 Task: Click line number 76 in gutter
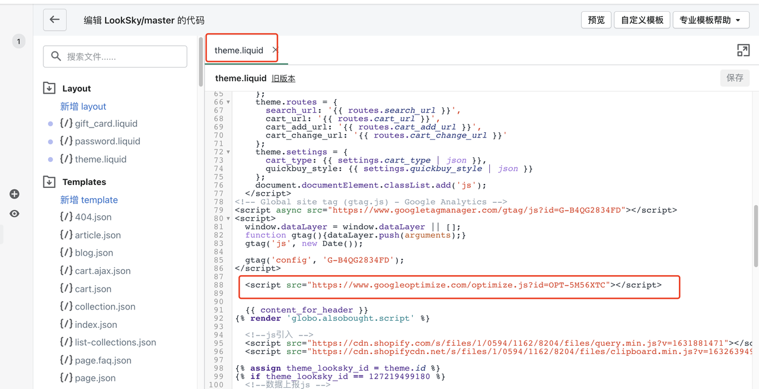coord(218,185)
